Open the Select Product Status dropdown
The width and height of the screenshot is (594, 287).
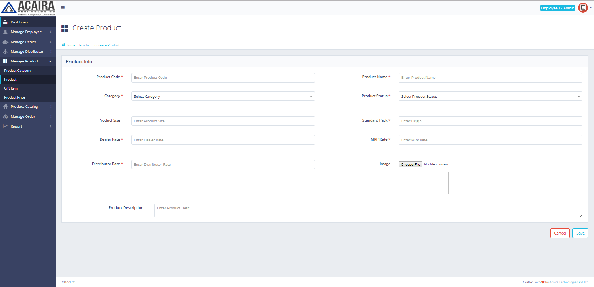pyautogui.click(x=490, y=96)
